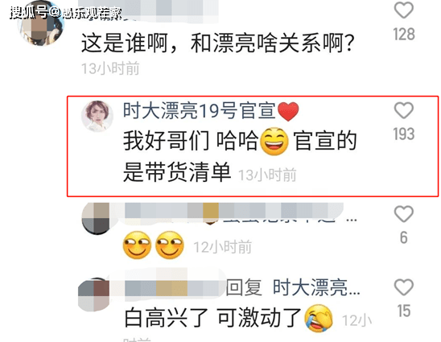Tap the heart beside 6 likes
Screen dimensions: 441x342
tap(404, 214)
